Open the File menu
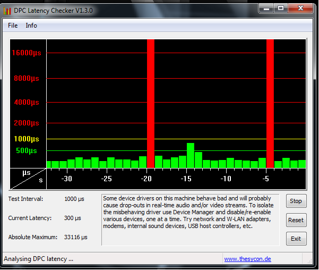The height and width of the screenshot is (270, 319). pos(13,26)
